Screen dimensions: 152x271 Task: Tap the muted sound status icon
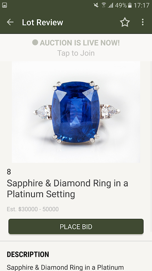(x=96, y=5)
